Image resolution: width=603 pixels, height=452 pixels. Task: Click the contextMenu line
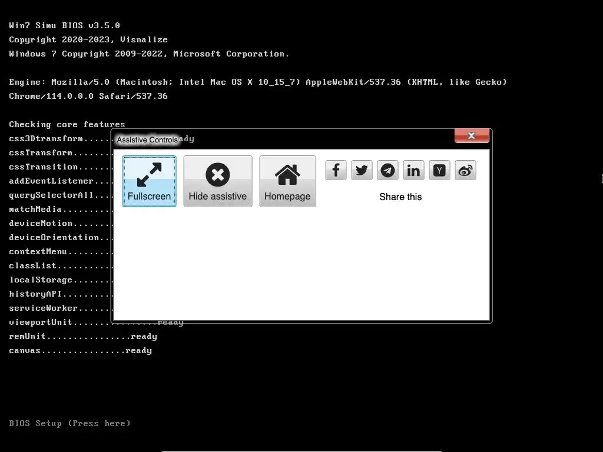pyautogui.click(x=60, y=251)
